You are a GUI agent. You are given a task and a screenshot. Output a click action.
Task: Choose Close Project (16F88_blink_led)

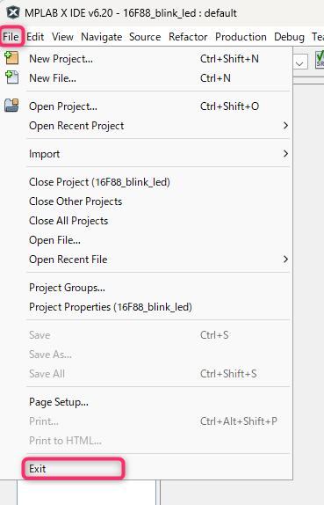99,182
